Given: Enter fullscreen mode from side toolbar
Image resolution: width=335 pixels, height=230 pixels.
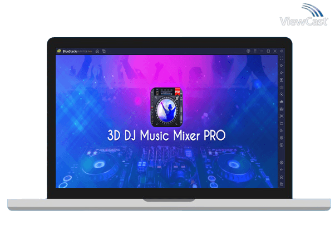Looking at the screenshot, I should tap(282, 58).
